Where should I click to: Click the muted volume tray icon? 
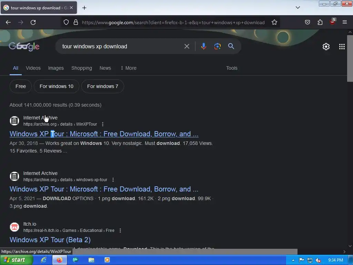(318, 260)
